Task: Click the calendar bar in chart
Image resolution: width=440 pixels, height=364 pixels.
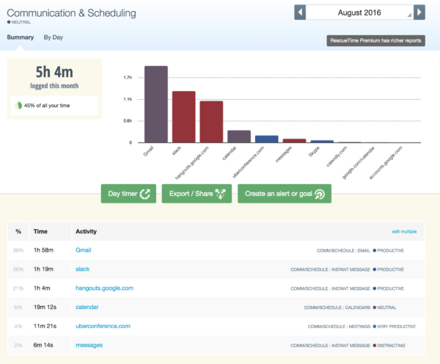Action: click(239, 136)
